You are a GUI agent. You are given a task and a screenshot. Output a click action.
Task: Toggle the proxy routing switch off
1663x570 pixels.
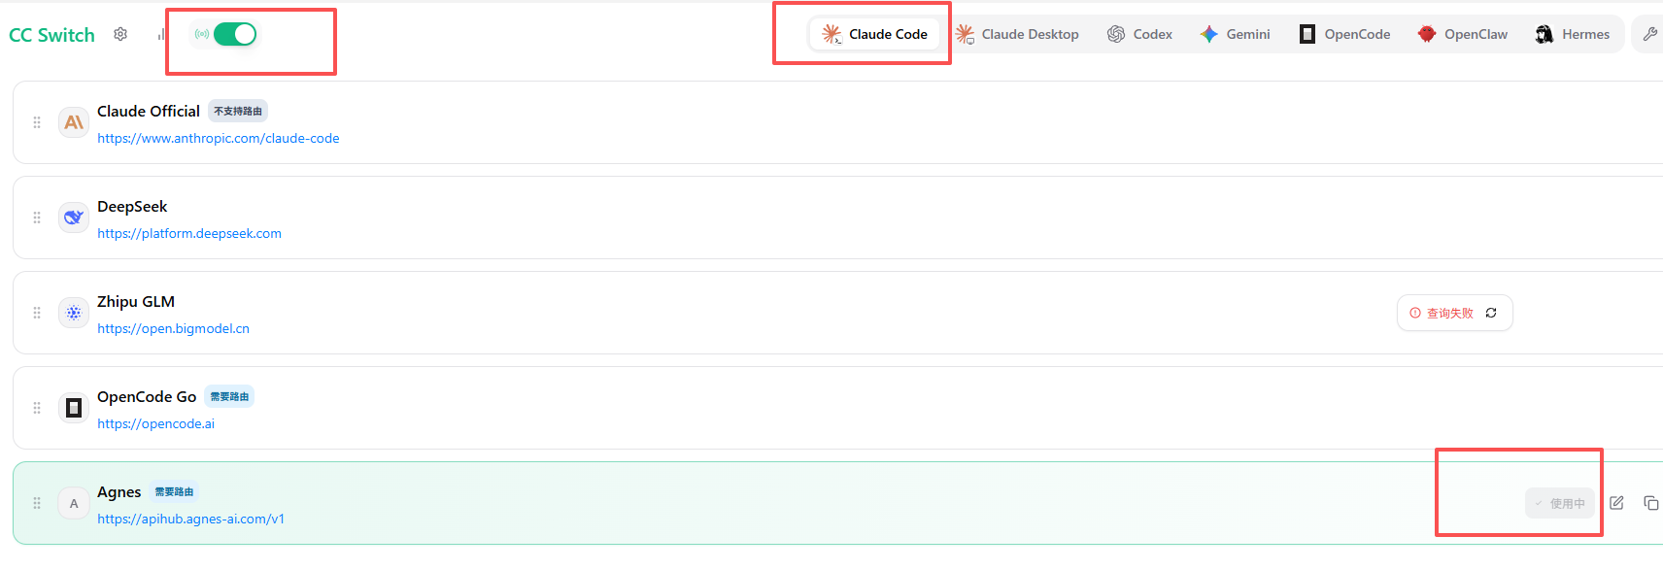(x=235, y=34)
